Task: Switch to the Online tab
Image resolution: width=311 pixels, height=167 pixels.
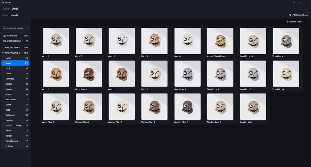Action: (6, 9)
